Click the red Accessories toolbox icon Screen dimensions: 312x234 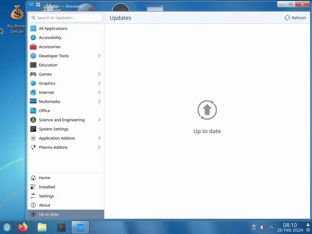point(33,47)
